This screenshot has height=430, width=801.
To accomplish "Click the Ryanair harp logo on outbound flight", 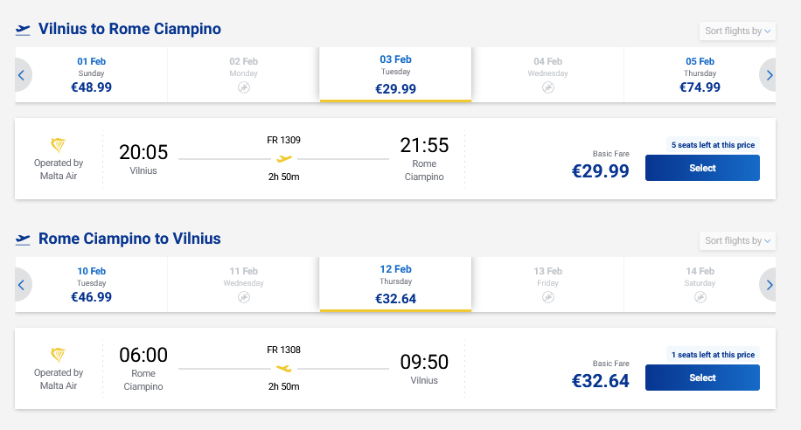I will pyautogui.click(x=59, y=145).
